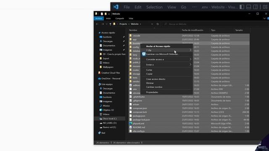Open the 7-Zip submenu in the context menu
Screen dimensions: 269x151
coord(166,50)
